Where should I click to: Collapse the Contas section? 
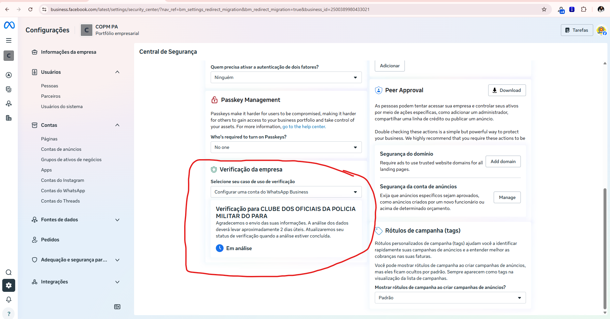pos(117,125)
